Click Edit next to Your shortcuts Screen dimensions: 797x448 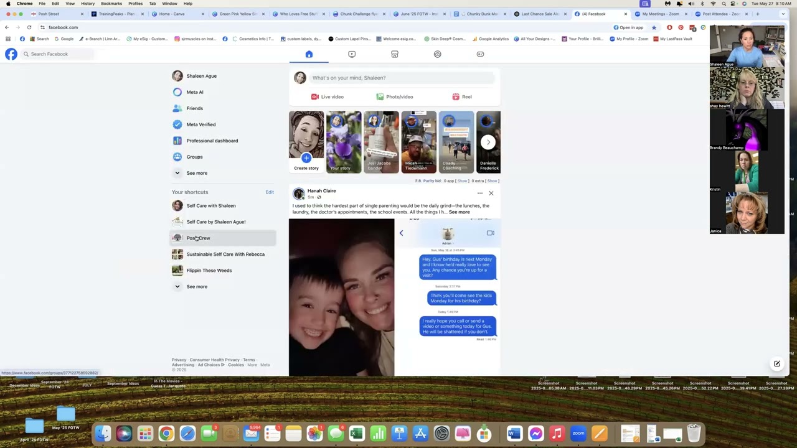270,192
